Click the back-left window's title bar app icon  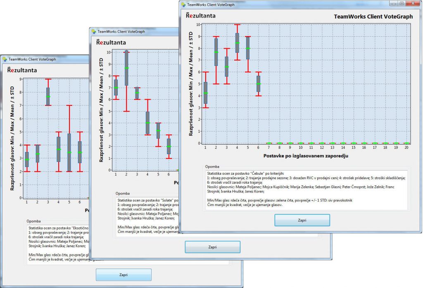pos(5,59)
